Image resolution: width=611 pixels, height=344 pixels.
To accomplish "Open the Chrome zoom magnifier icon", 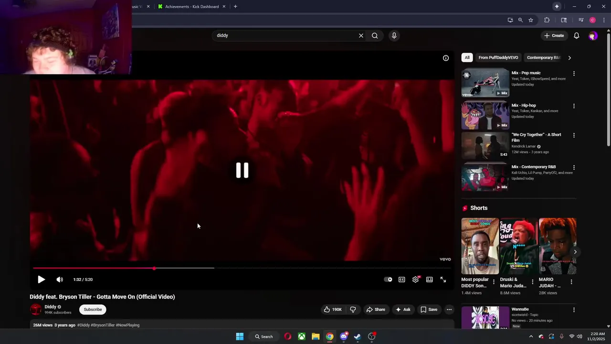I will [x=520, y=20].
